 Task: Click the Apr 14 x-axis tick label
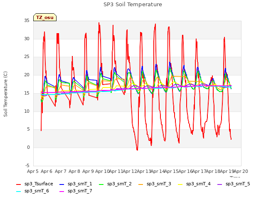click(x=158, y=171)
